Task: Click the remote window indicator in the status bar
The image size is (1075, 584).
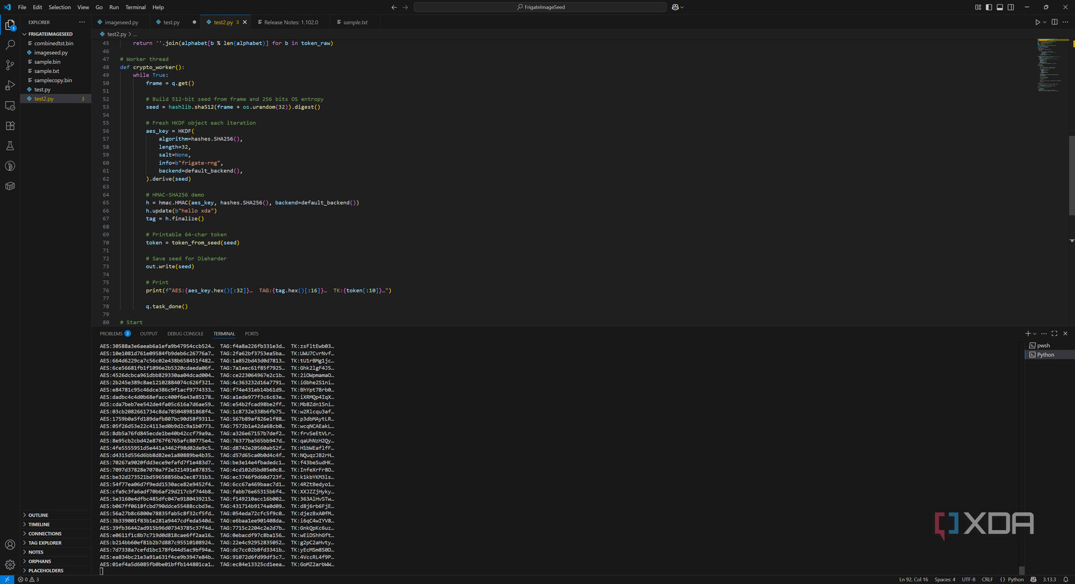Action: click(7, 579)
